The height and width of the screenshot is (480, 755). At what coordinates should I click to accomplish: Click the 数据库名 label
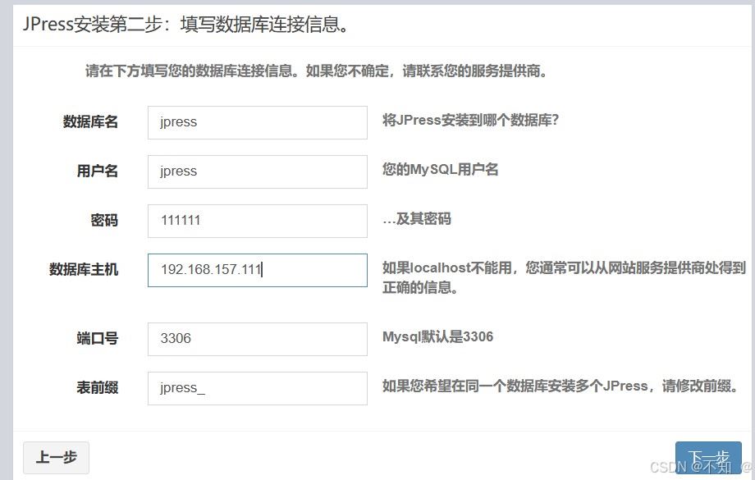pyautogui.click(x=90, y=121)
